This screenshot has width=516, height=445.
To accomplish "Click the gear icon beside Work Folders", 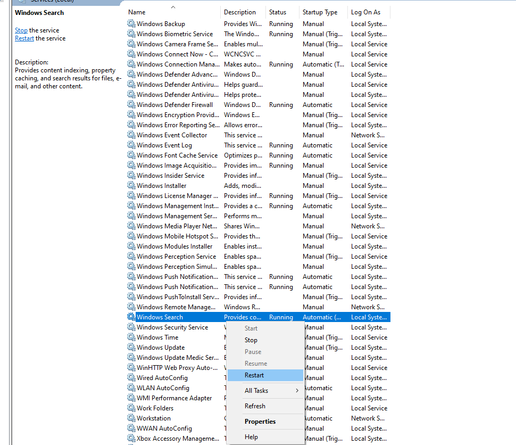I will coord(131,408).
